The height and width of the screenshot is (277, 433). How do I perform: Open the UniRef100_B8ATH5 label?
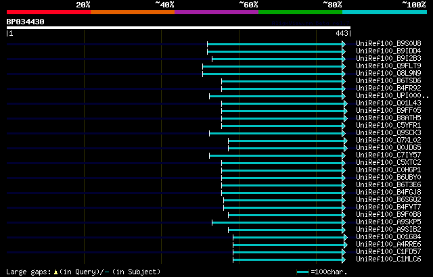click(x=388, y=118)
